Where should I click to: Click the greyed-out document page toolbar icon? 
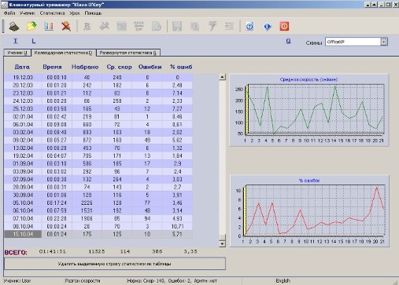pos(157,26)
